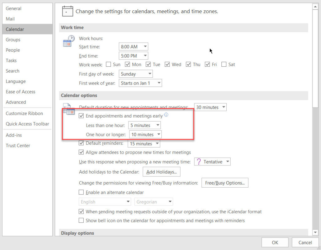The height and width of the screenshot is (250, 321).
Task: Click the calendar icon next to the settings header
Action: click(x=67, y=11)
